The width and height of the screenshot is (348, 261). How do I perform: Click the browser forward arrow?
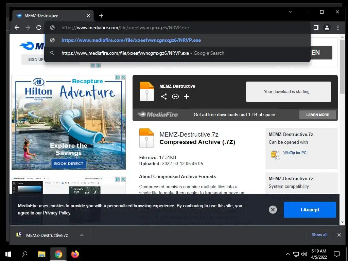[x=28, y=28]
